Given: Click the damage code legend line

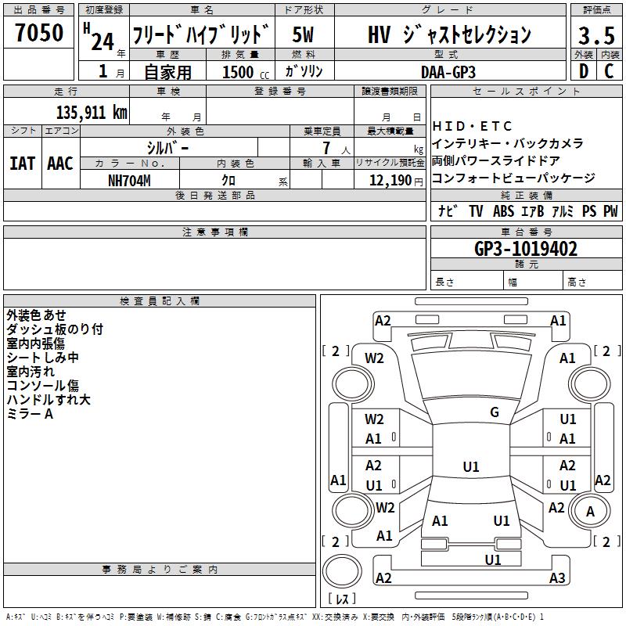Looking at the screenshot, I should tap(275, 617).
